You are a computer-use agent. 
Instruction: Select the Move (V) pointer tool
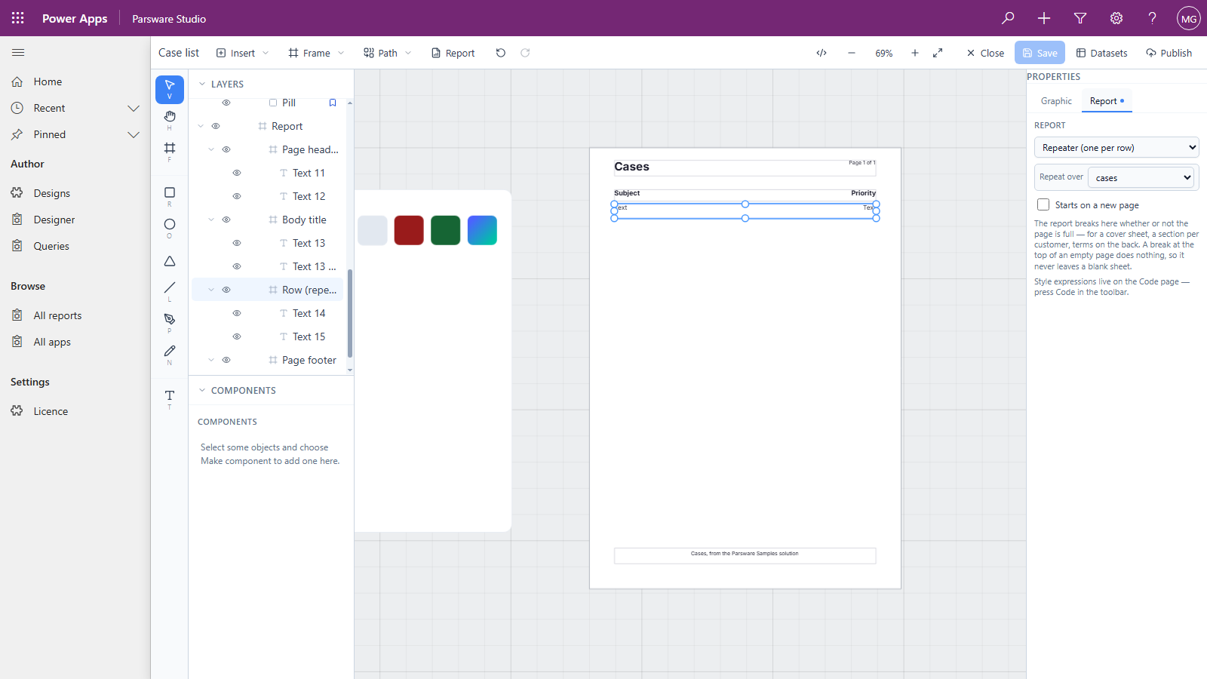click(x=170, y=89)
